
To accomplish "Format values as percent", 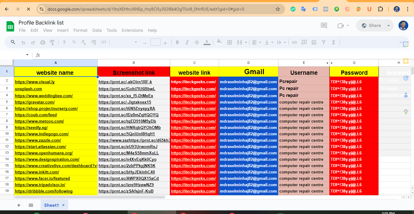I will coord(74,42).
